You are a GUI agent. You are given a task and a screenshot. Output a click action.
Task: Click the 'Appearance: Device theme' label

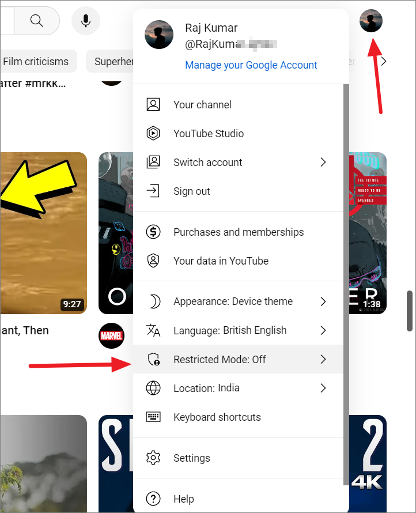click(x=233, y=301)
